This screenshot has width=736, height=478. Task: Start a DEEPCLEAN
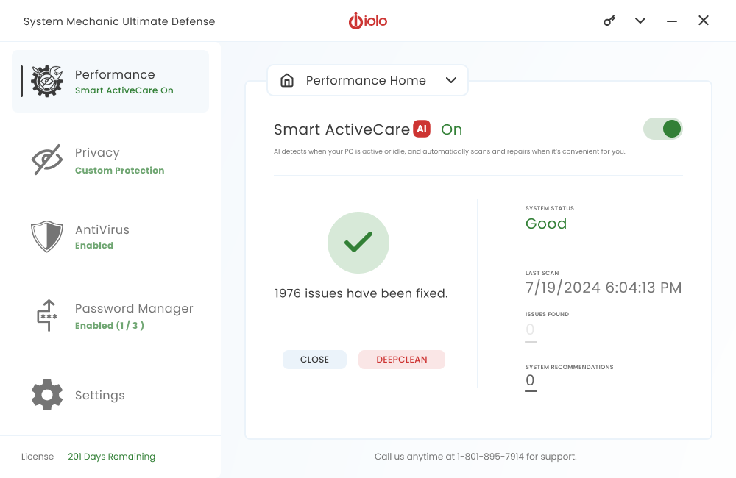point(402,360)
